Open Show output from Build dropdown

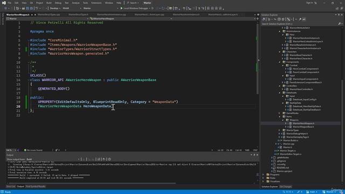tap(53, 160)
